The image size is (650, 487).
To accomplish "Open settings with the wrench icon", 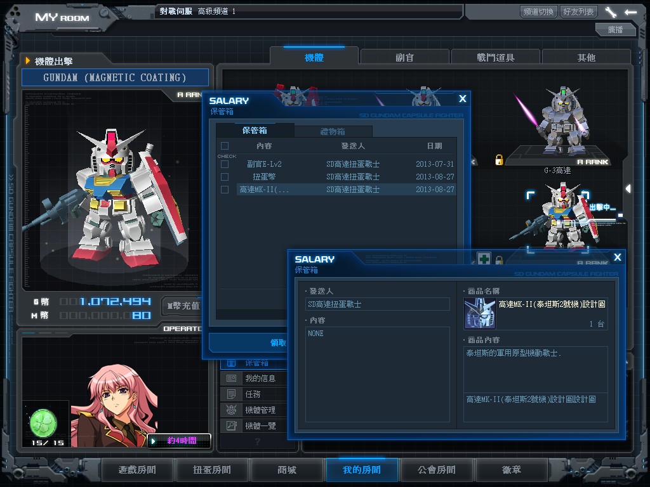I will 611,11.
